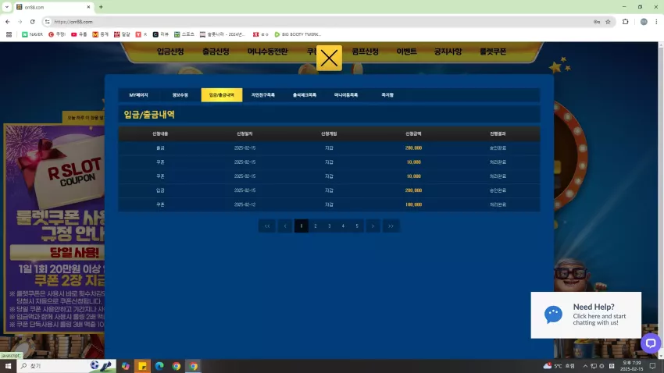
Task: Click the site info icon in address bar
Action: coord(48,22)
